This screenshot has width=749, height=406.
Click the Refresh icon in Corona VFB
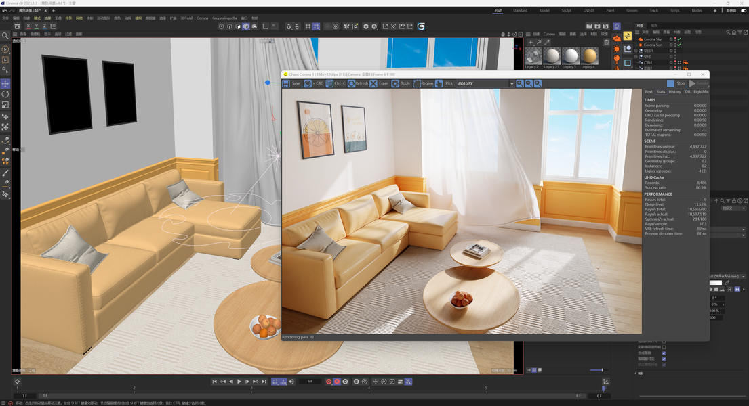pos(351,83)
